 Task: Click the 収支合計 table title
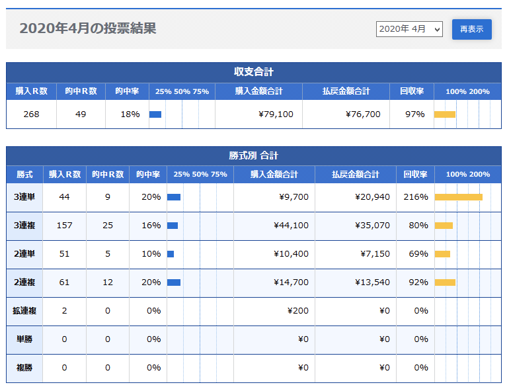254,72
